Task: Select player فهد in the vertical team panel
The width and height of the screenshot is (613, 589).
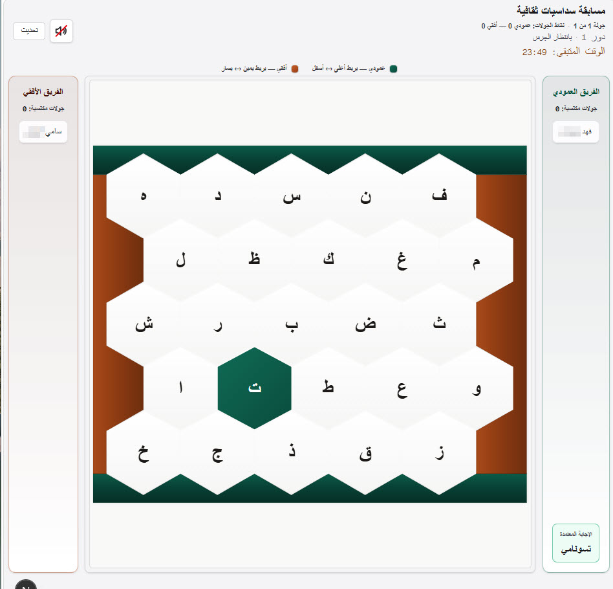Action: pyautogui.click(x=575, y=132)
